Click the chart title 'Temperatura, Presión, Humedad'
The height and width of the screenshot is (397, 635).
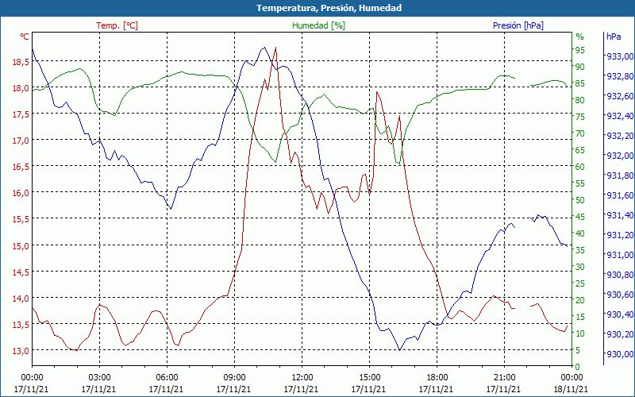[x=329, y=8]
